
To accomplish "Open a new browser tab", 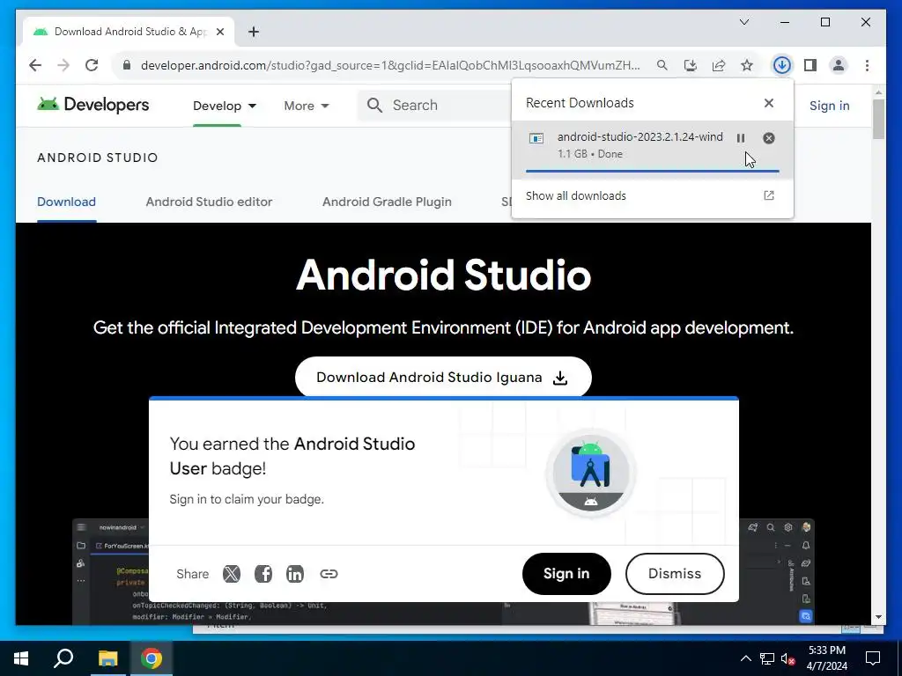I will tap(254, 32).
